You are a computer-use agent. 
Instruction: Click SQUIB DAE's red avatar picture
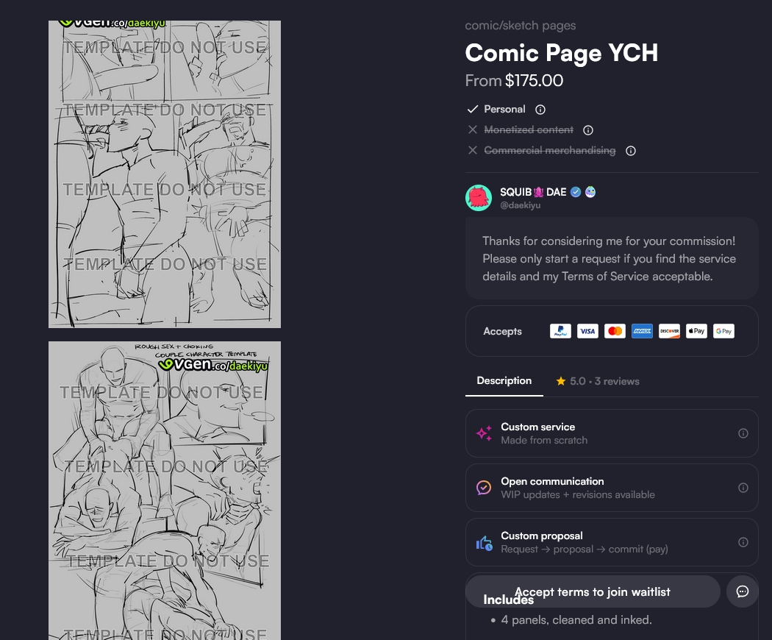[479, 198]
